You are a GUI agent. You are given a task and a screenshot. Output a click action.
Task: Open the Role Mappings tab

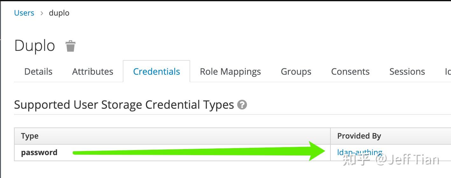(230, 72)
